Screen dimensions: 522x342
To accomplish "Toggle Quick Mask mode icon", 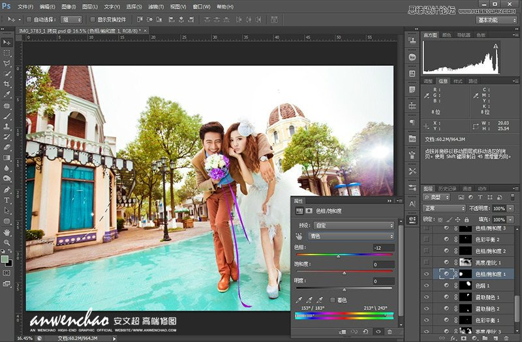I will (x=7, y=273).
